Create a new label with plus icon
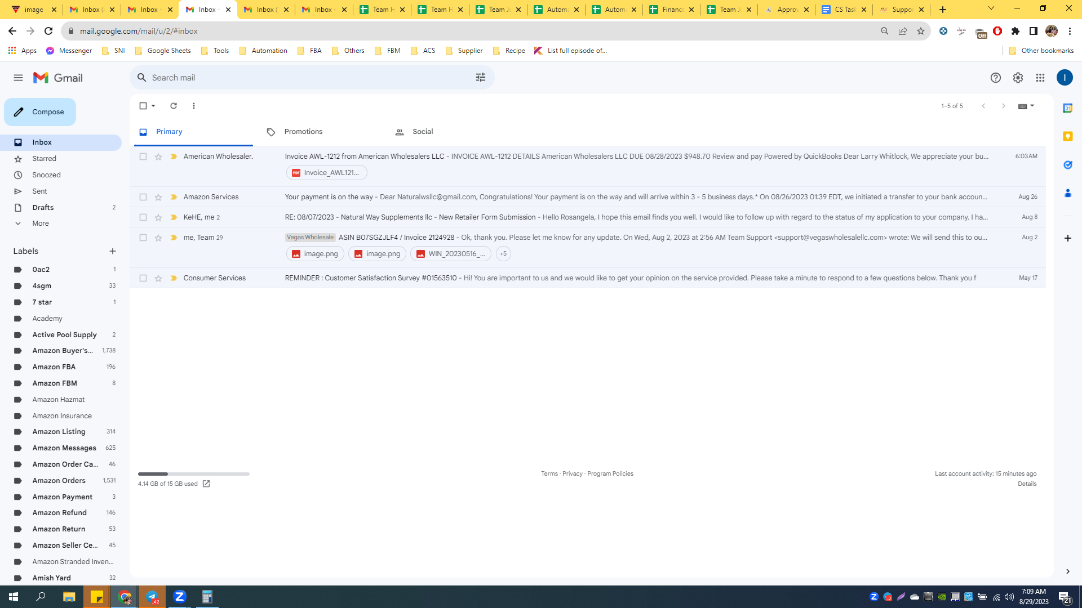Image resolution: width=1082 pixels, height=608 pixels. tap(113, 251)
